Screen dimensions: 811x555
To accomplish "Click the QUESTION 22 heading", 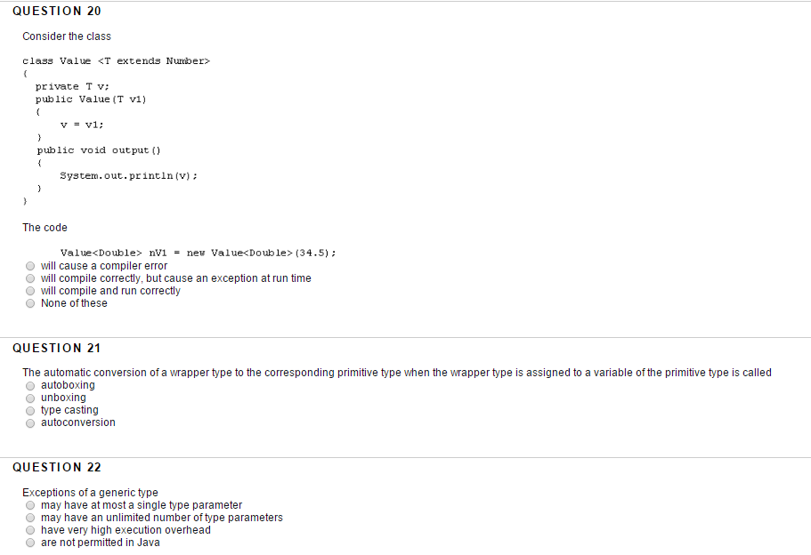I will [57, 467].
